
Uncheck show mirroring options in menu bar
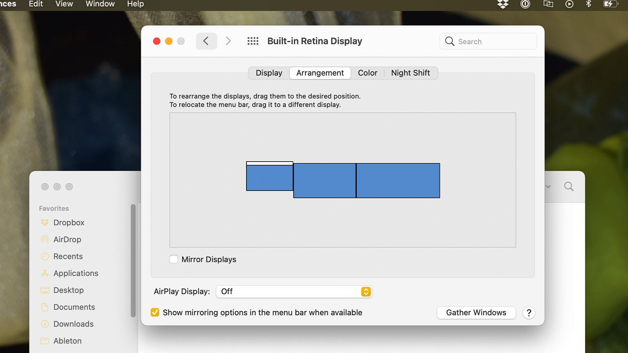click(155, 313)
